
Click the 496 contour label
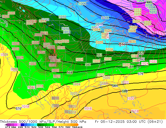coord(149,2)
